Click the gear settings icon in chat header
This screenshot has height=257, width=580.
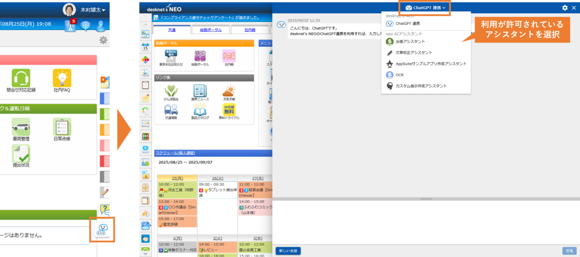tap(565, 8)
